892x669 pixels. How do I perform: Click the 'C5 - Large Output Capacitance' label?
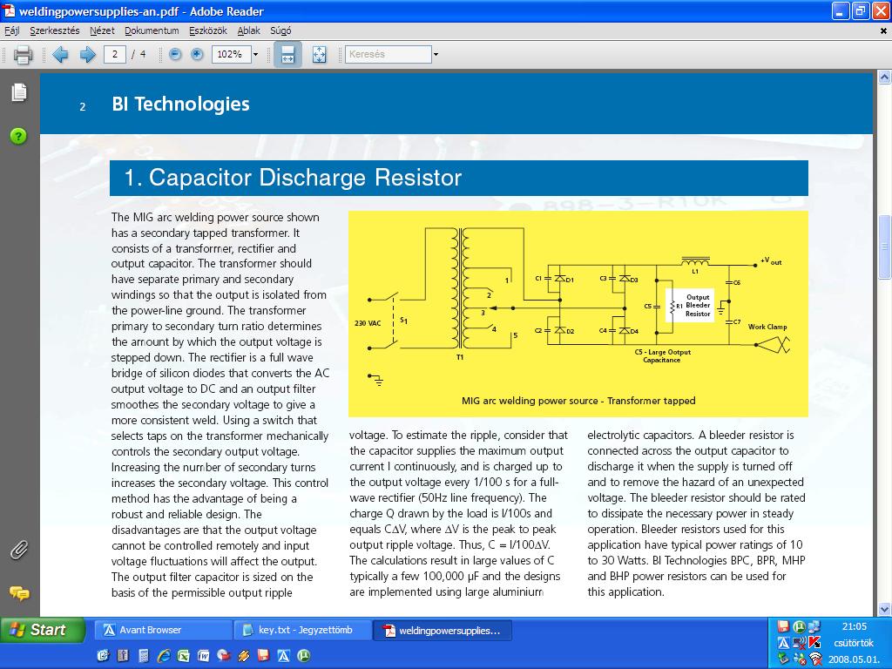[x=663, y=356]
